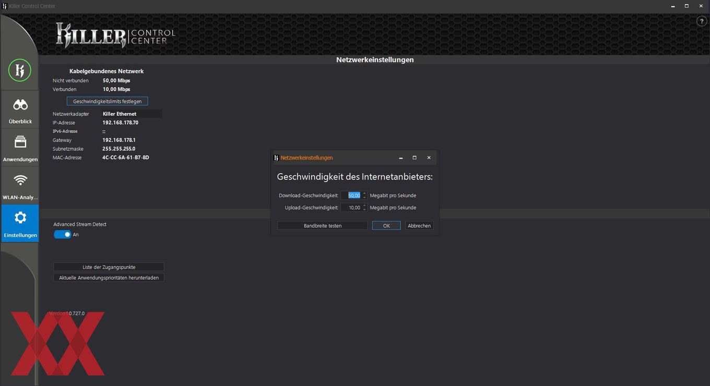710x386 pixels.
Task: Click Bandbreite testen button
Action: (323, 226)
